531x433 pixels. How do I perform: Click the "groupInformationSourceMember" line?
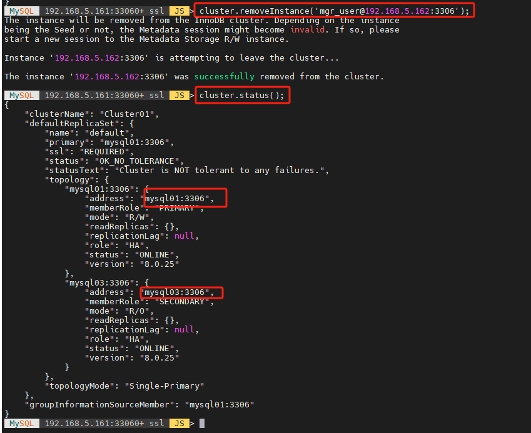click(x=139, y=405)
